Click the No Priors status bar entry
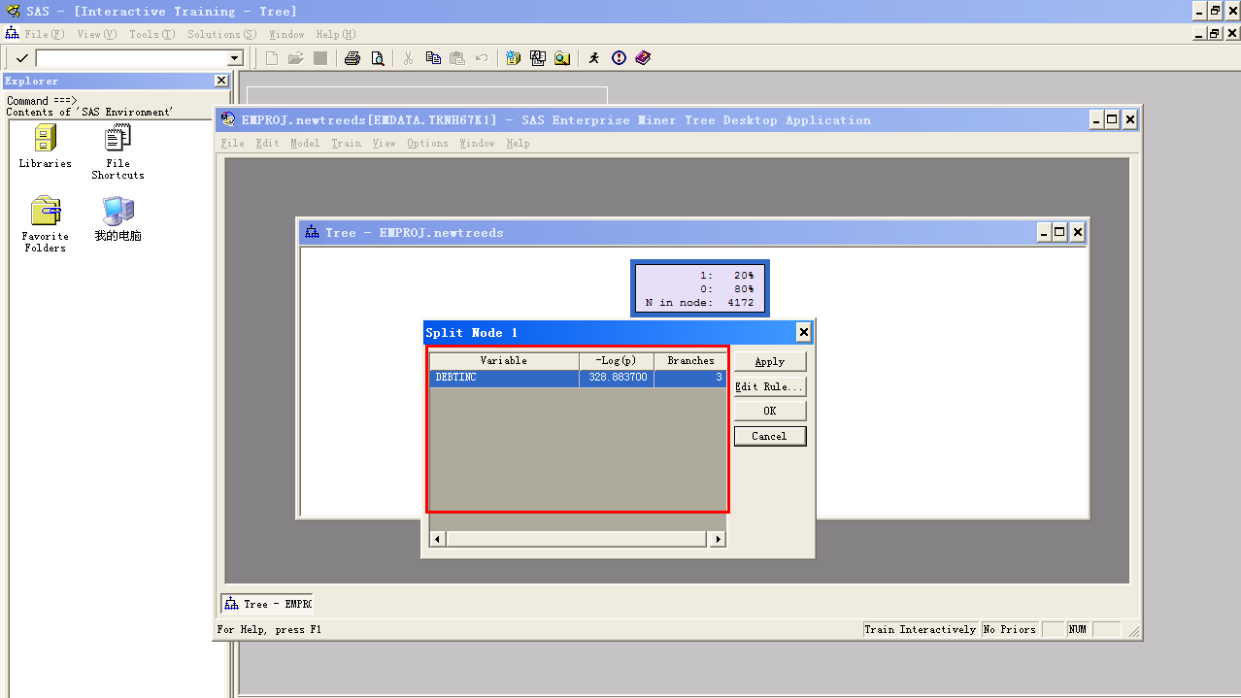 [1010, 629]
